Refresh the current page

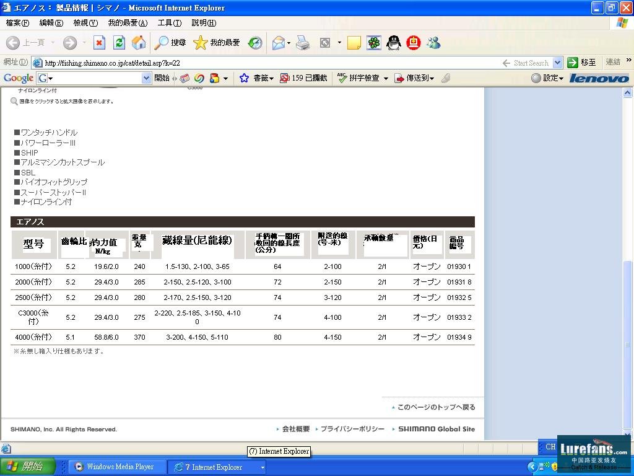click(119, 43)
